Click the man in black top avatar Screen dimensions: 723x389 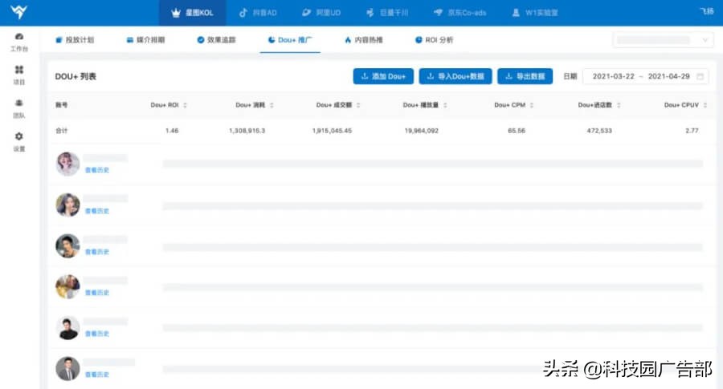[67, 328]
